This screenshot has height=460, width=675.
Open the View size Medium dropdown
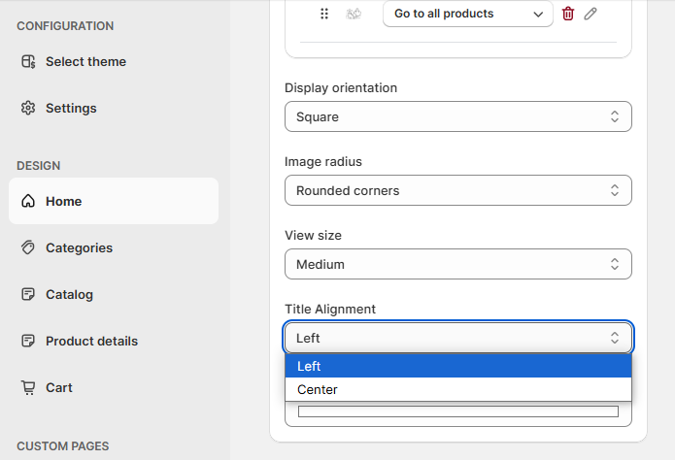458,264
